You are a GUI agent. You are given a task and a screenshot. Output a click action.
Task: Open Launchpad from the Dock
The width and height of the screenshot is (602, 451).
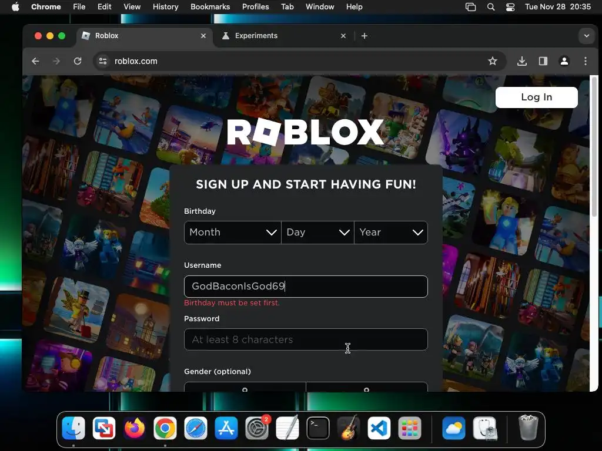410,428
